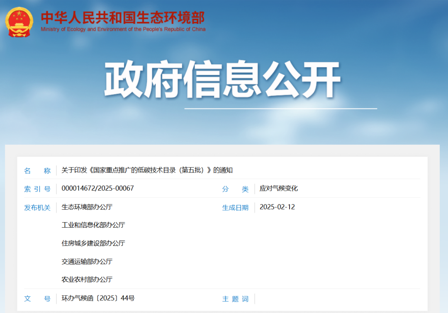Select the index number 000014672/2025-00067
Viewport: 448px width, 313px height.
pyautogui.click(x=98, y=189)
